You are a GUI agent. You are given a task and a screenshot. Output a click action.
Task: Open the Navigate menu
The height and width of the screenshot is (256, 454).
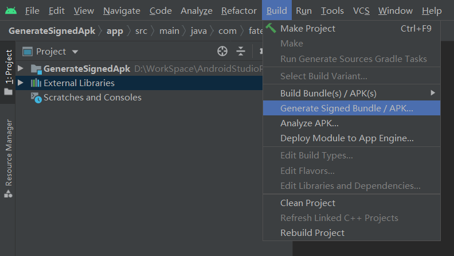(x=122, y=11)
